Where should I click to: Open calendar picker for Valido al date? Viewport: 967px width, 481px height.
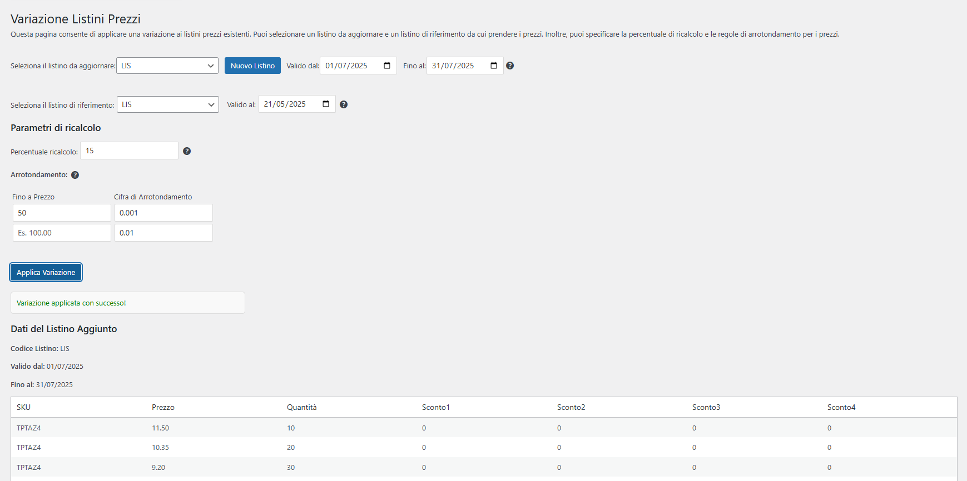point(326,104)
